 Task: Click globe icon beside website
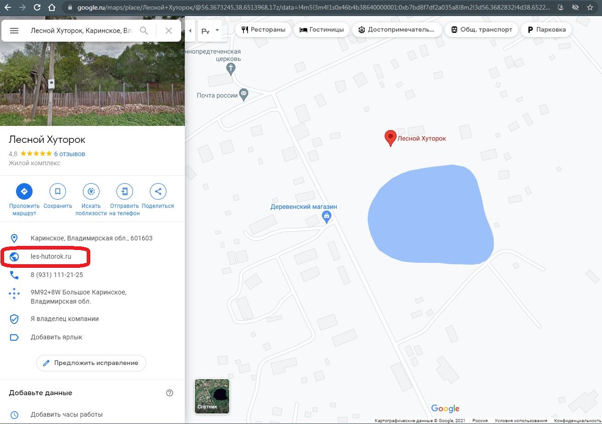[14, 256]
